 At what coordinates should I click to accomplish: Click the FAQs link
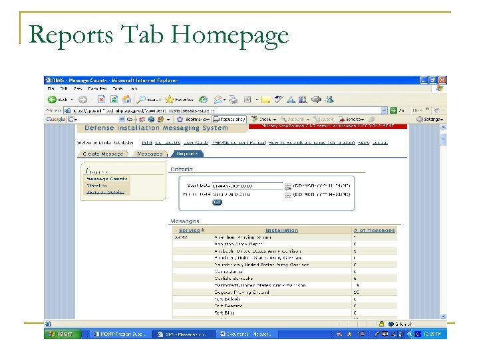tap(363, 142)
